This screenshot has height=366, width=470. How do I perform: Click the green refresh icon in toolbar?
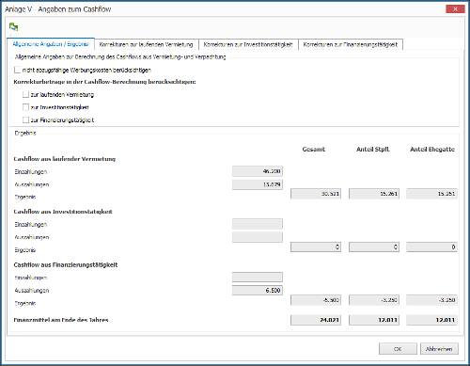13,27
